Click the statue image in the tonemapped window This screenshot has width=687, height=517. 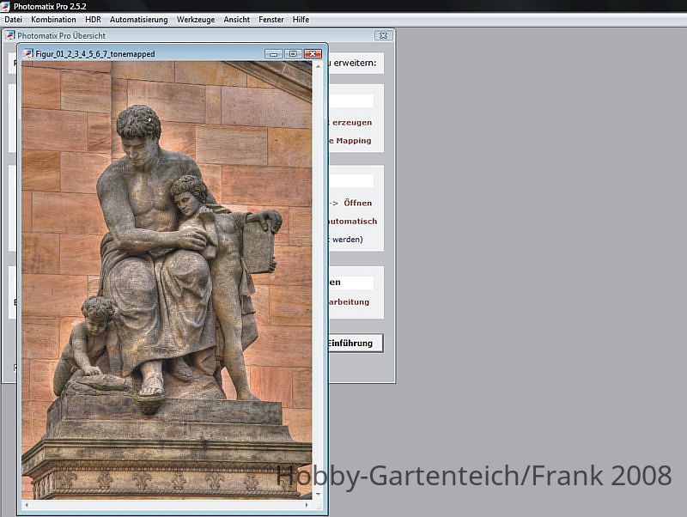tap(167, 280)
